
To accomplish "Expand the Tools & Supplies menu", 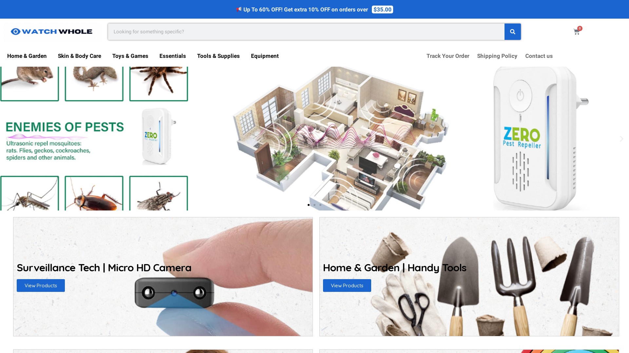I will pos(218,56).
